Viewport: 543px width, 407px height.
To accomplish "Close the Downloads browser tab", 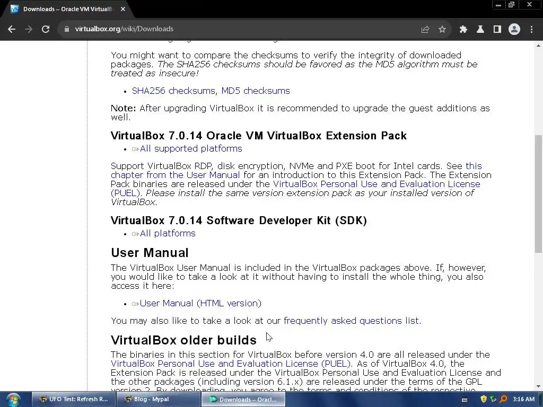I will (123, 9).
